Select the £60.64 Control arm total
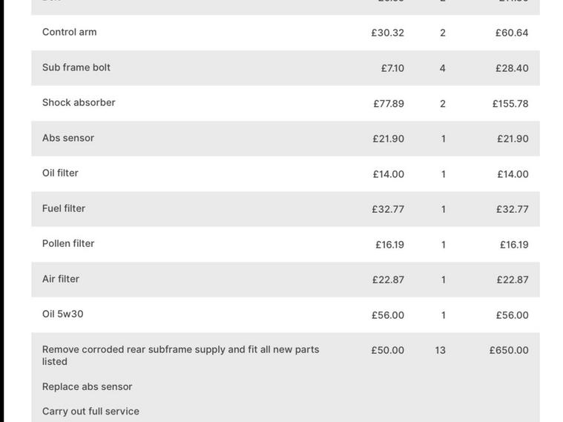This screenshot has height=422, width=563. [512, 33]
